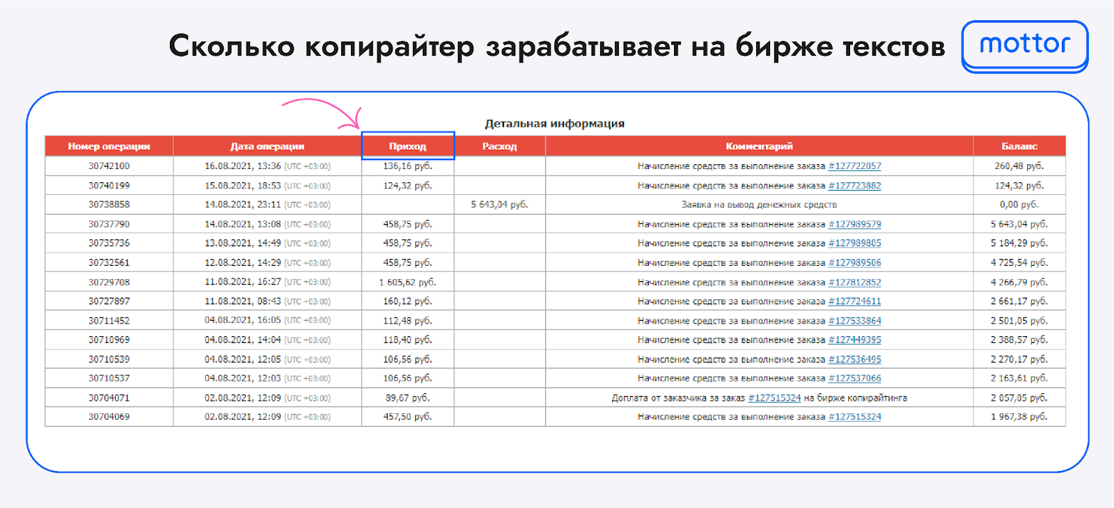Open order link #127449395
The image size is (1114, 508).
coord(854,340)
